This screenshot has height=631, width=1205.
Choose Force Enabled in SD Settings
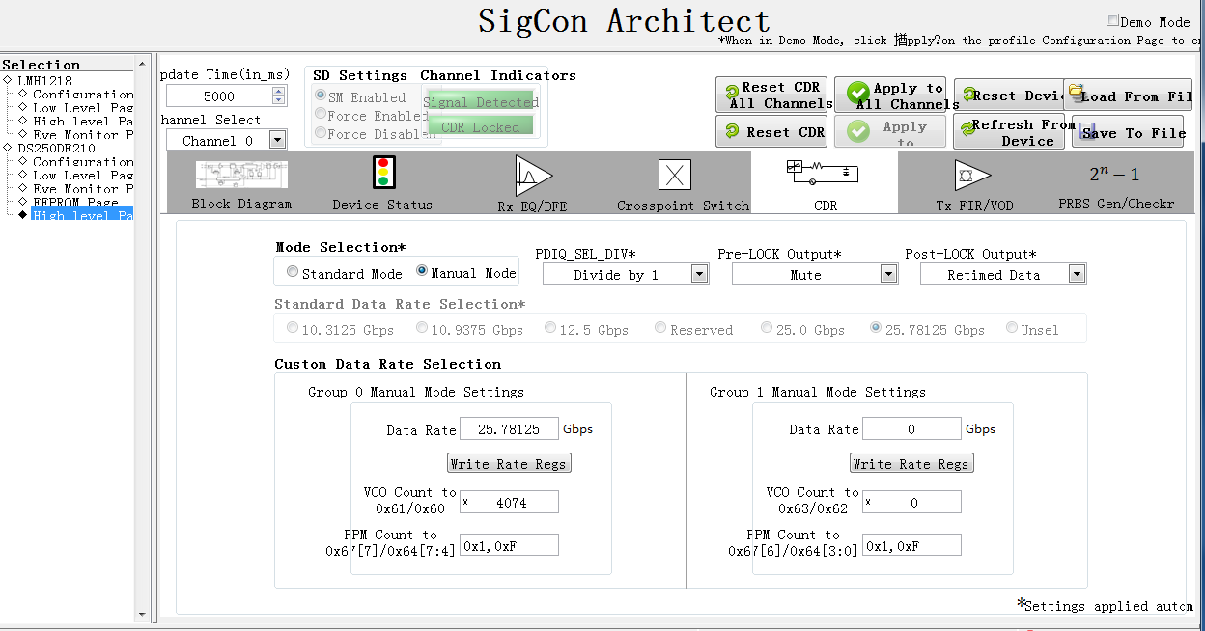pos(321,115)
